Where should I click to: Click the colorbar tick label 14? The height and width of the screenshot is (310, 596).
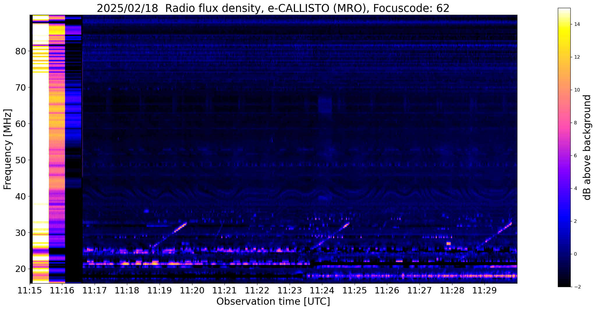(x=576, y=24)
